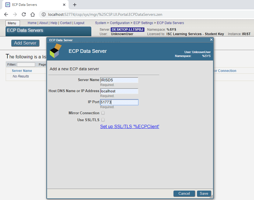Click the Add Server button
The image size is (254, 200).
[25, 43]
